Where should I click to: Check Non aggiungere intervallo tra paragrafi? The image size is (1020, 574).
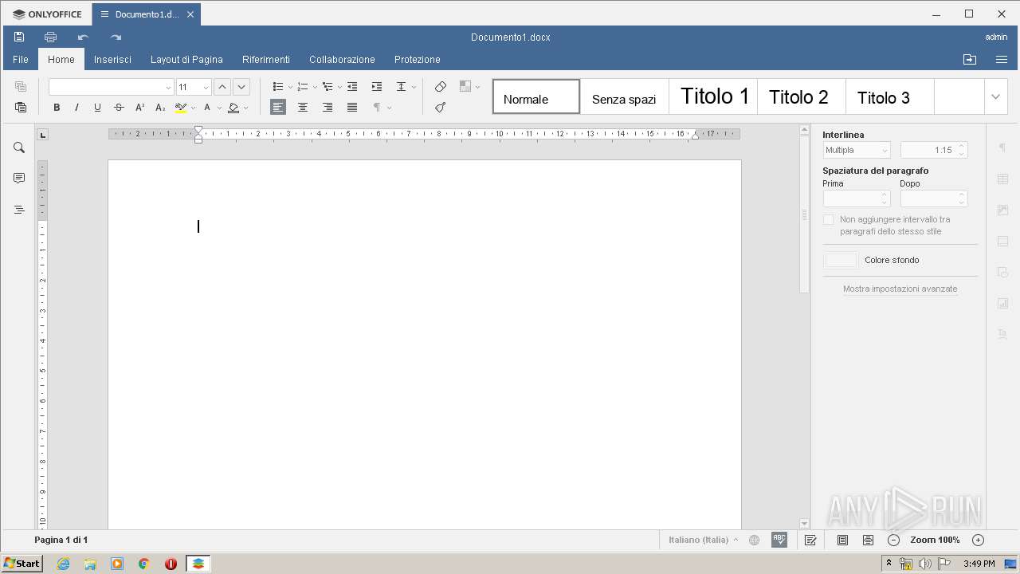(x=829, y=219)
